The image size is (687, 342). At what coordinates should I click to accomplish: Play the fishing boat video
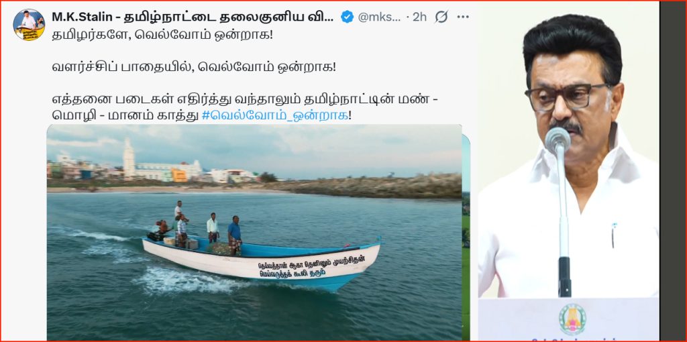click(254, 233)
